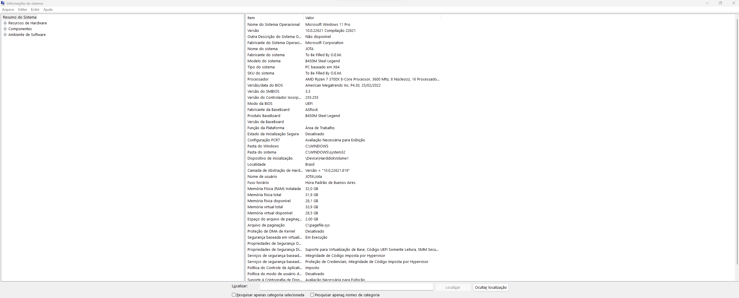Viewport: 739px width, 298px height.
Task: Select the 'Fabricante do sistema' row
Action: point(343,55)
